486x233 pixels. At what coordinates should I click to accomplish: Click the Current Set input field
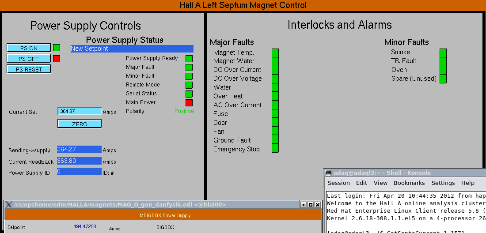pos(80,111)
